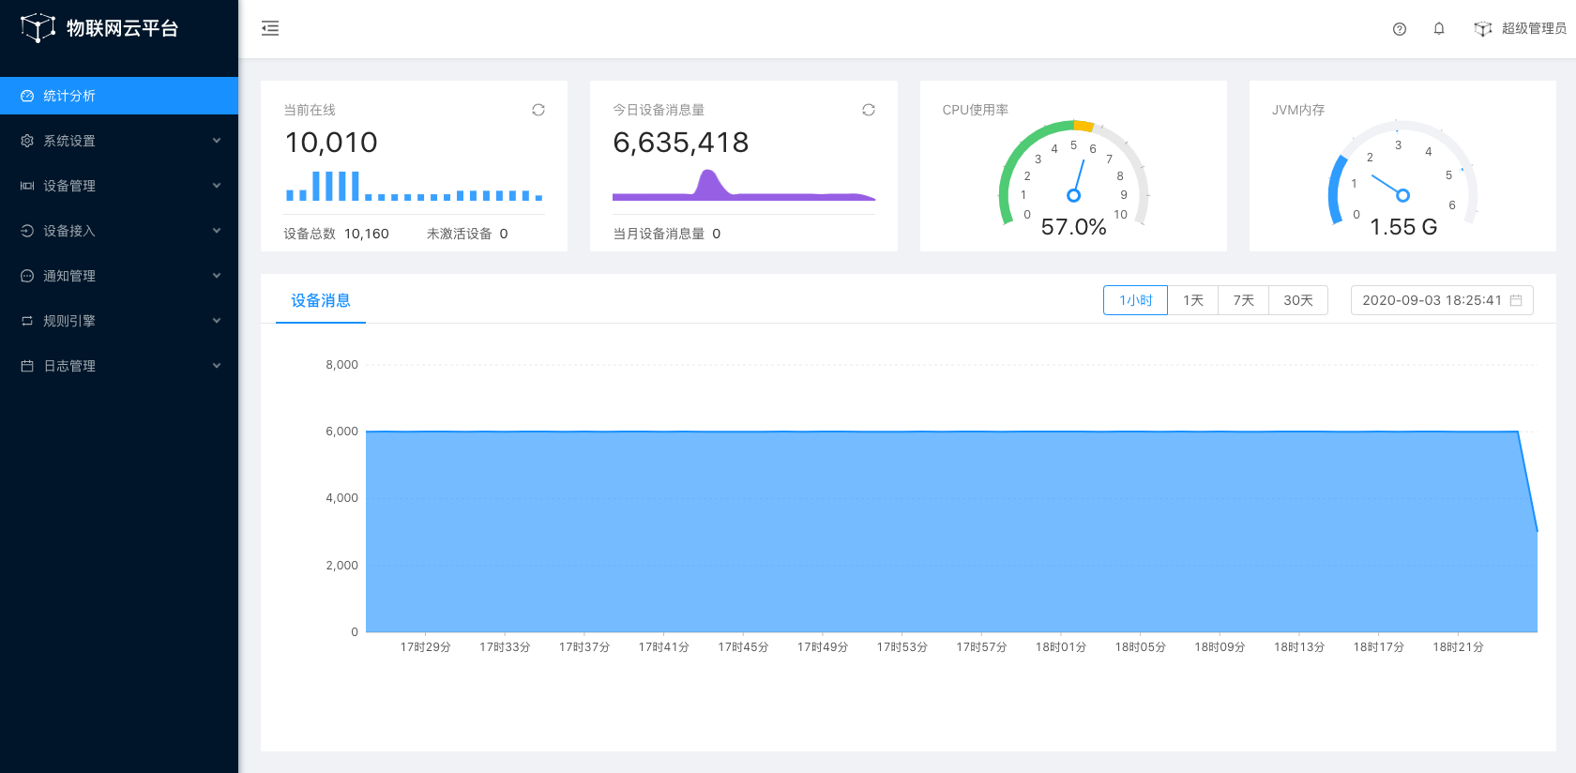Click the 设备总数 10,160 text

click(337, 234)
